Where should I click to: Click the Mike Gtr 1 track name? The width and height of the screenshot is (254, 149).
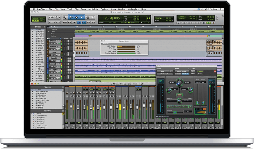point(54,75)
